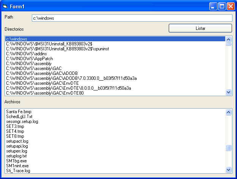Select the SM1bg.exe file entry
Image resolution: width=237 pixels, height=179 pixels.
(x=16, y=161)
